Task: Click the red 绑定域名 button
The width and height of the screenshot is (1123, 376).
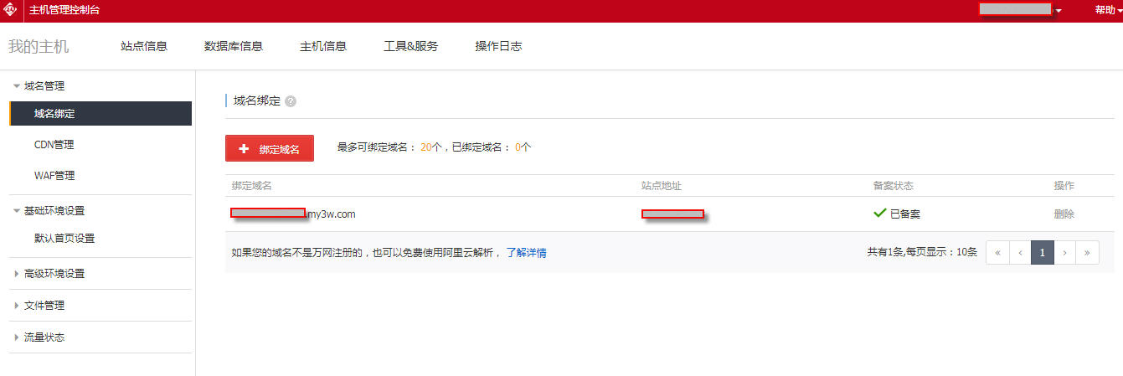Action: pyautogui.click(x=269, y=148)
